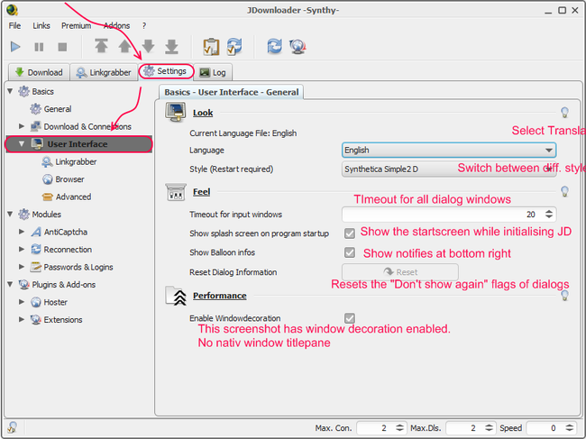Expand the Hoster tree arrow
Viewport: 586px width, 439px height.
click(x=22, y=301)
